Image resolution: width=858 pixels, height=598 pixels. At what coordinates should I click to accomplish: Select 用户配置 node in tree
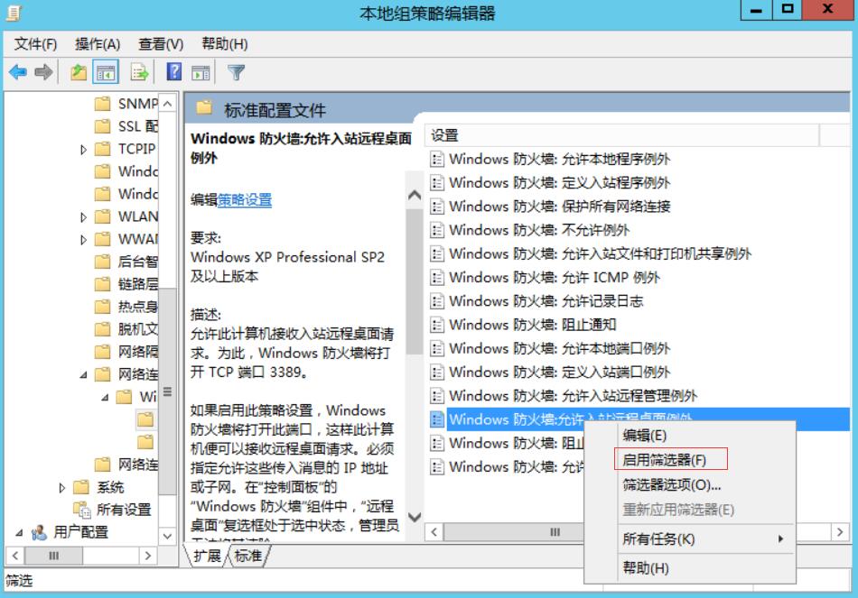[70, 532]
